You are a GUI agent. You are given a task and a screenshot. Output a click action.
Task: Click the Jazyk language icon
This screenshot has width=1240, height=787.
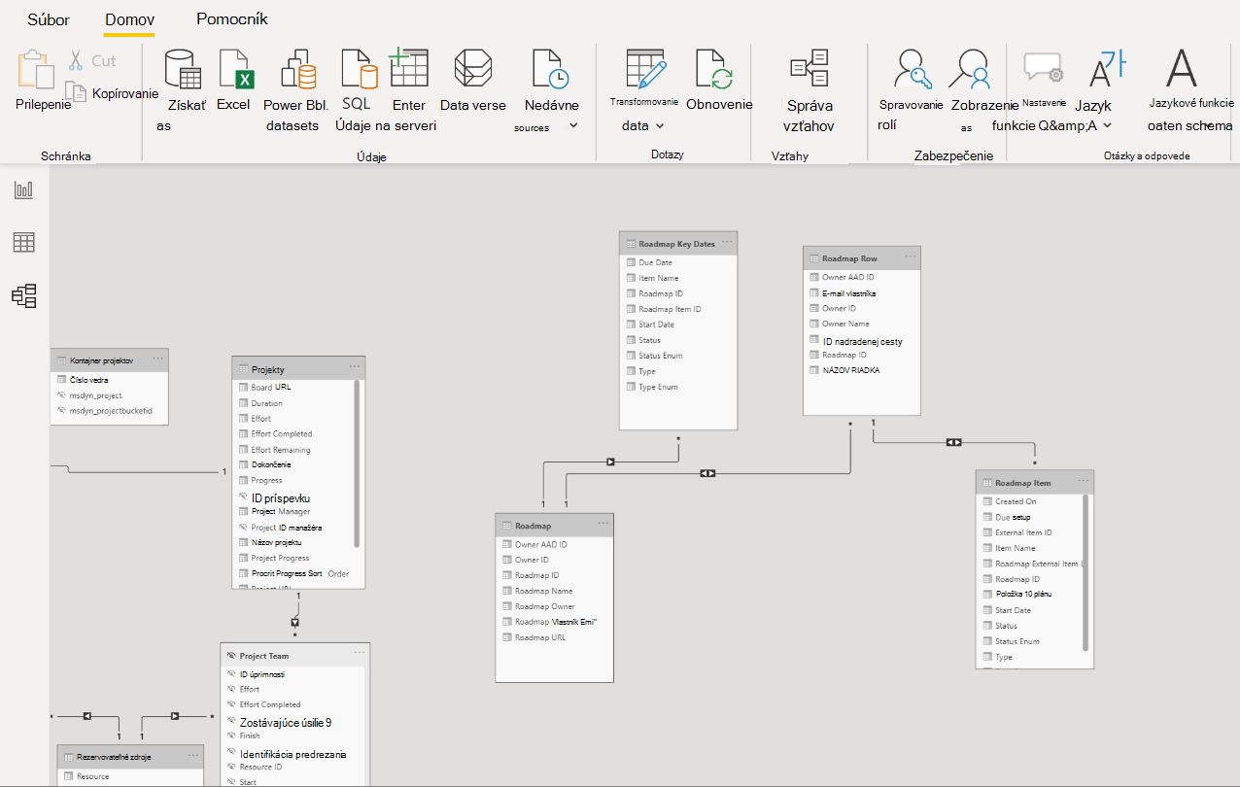[1107, 70]
